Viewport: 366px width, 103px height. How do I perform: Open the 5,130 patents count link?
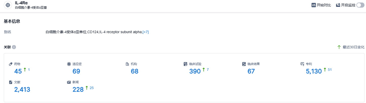[x=314, y=71]
